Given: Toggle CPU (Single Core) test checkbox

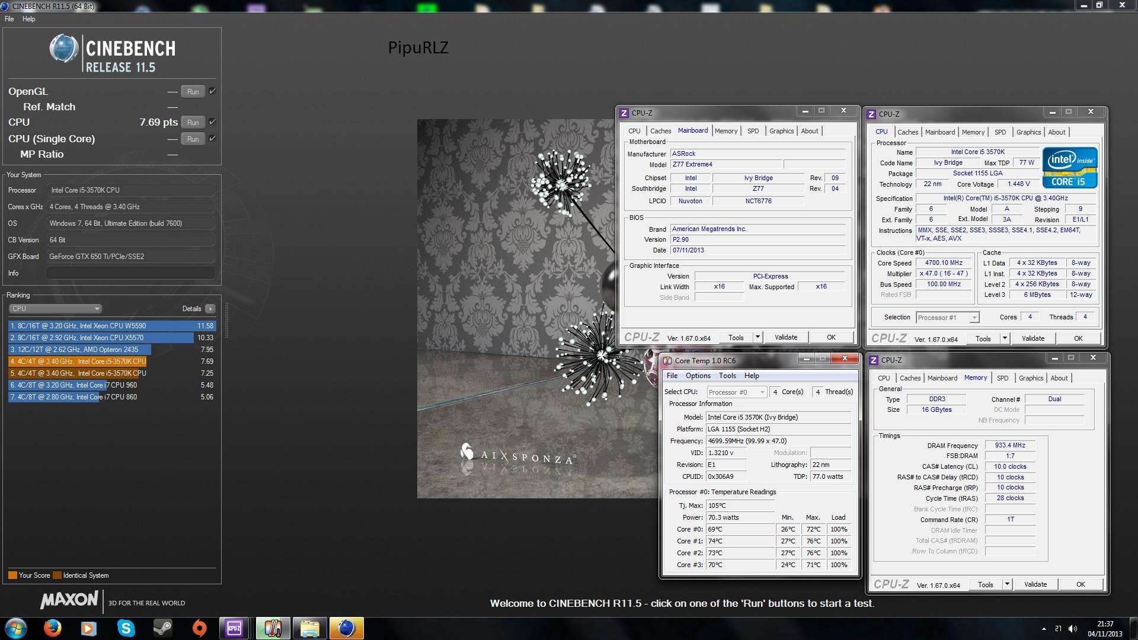Looking at the screenshot, I should (x=212, y=139).
